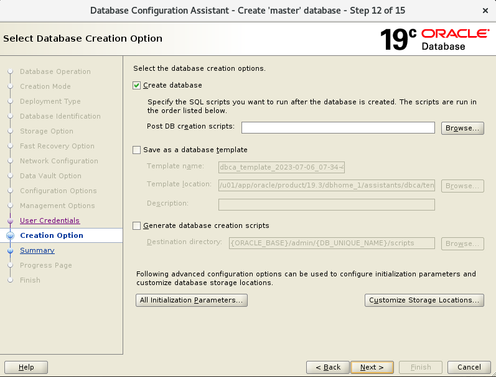Click the Template name field

pos(281,167)
